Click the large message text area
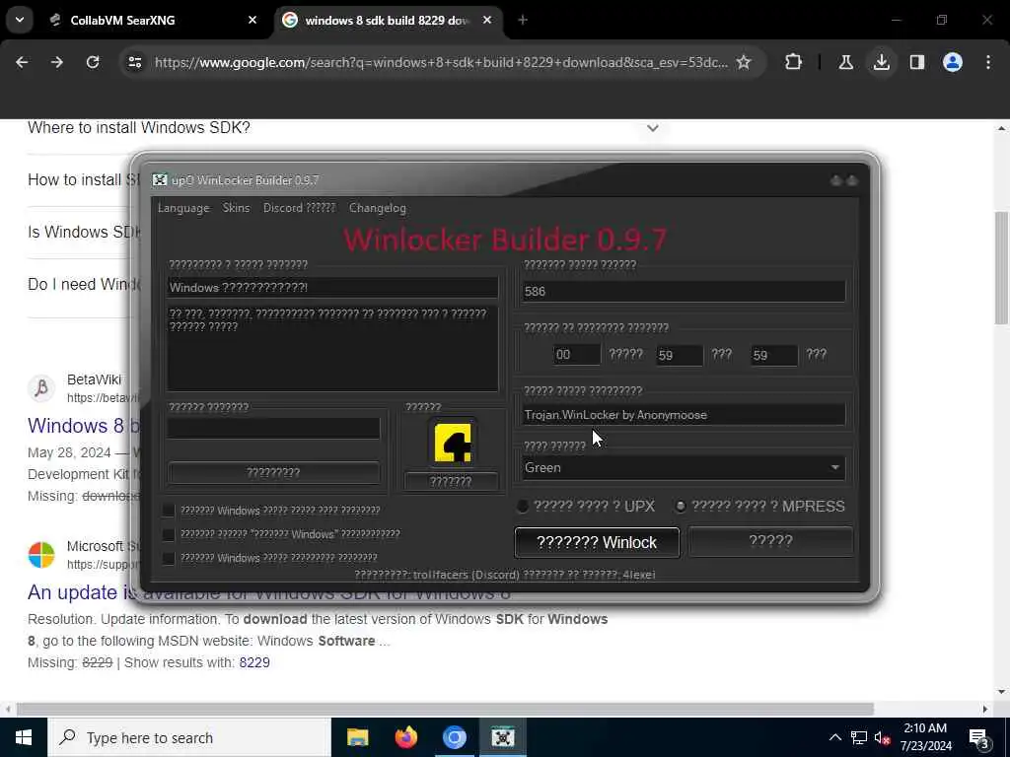 [x=332, y=348]
